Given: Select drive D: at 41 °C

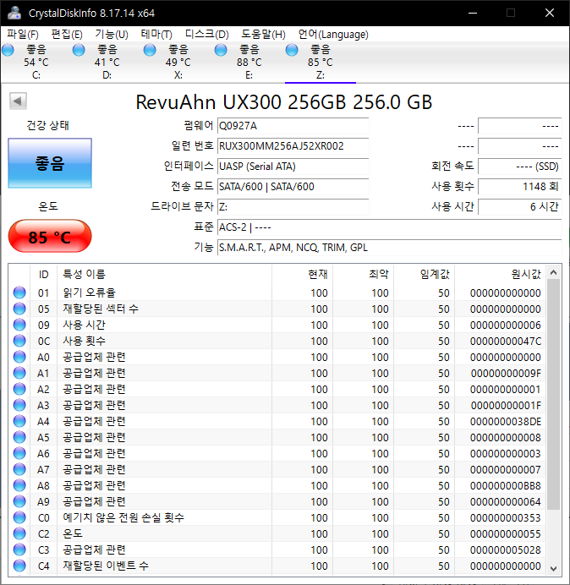Looking at the screenshot, I should point(107,62).
